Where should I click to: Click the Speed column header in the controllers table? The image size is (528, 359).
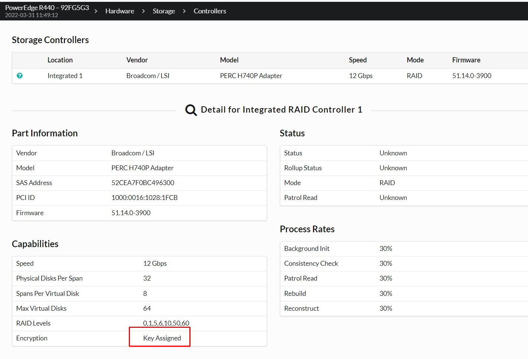358,60
